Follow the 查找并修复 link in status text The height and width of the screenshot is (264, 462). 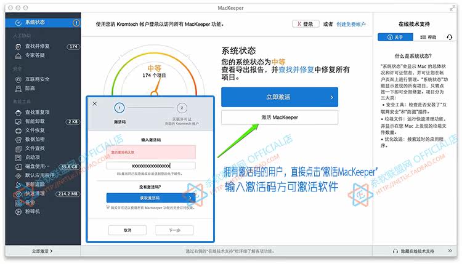pyautogui.click(x=296, y=70)
